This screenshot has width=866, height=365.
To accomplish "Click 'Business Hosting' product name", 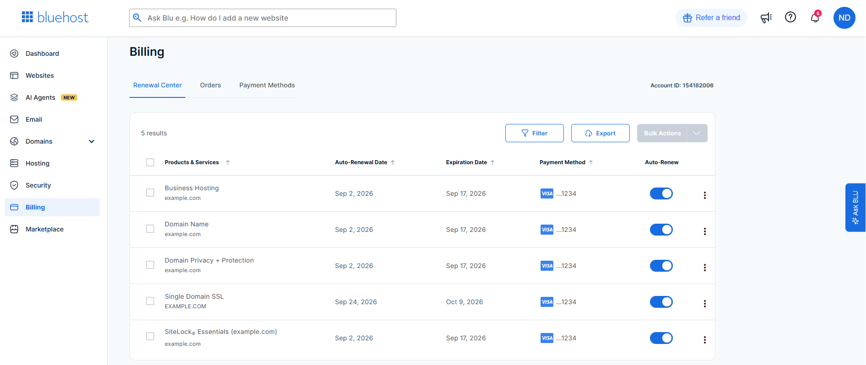I will [192, 188].
